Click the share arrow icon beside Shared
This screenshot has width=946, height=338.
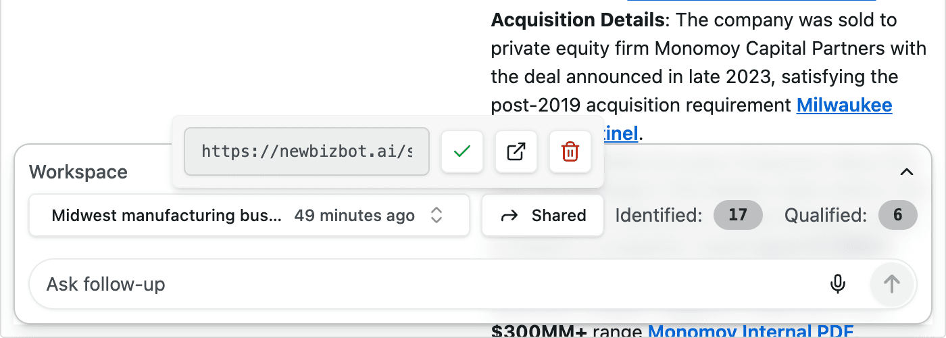(509, 216)
